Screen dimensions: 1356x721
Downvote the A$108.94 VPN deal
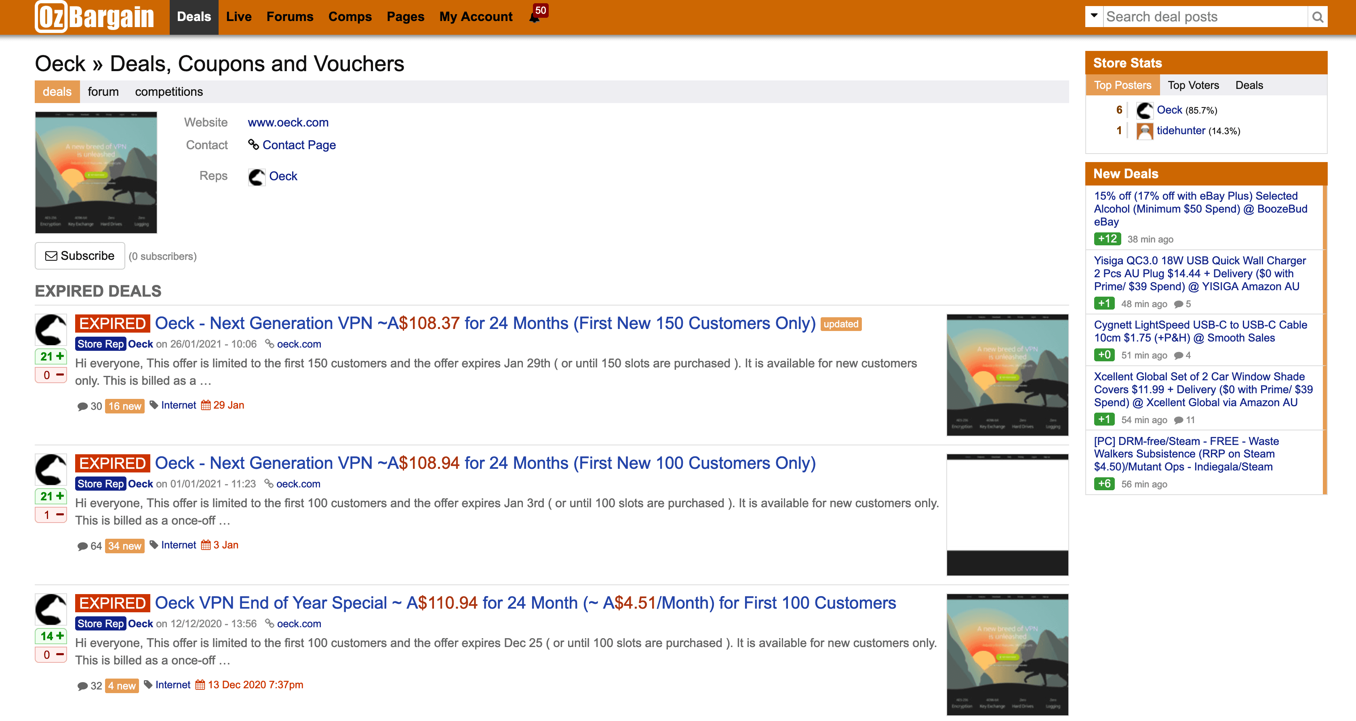tap(52, 515)
